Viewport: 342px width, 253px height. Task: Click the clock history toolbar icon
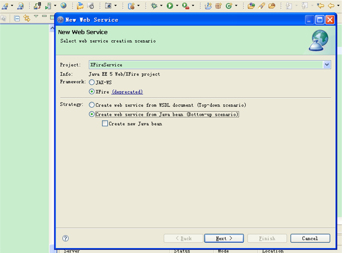coord(91,6)
